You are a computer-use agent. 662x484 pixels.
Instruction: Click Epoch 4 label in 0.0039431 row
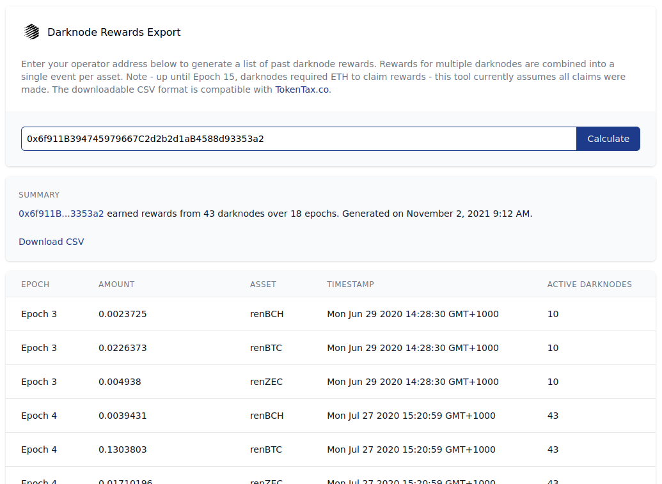point(39,416)
